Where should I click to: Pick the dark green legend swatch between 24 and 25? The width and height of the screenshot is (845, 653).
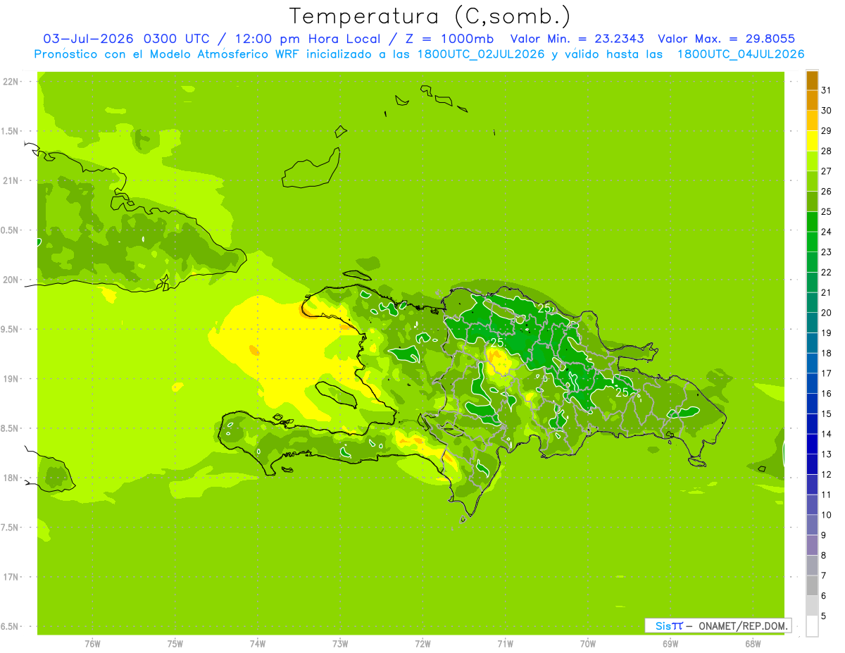click(x=812, y=222)
